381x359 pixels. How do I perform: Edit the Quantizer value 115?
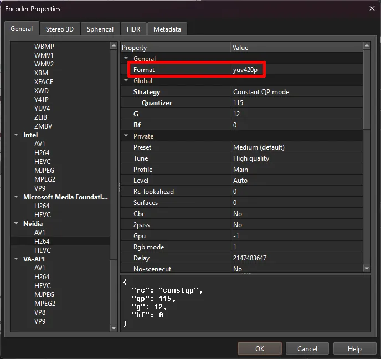[296, 103]
